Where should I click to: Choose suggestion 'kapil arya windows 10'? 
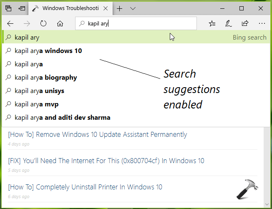pos(136,51)
